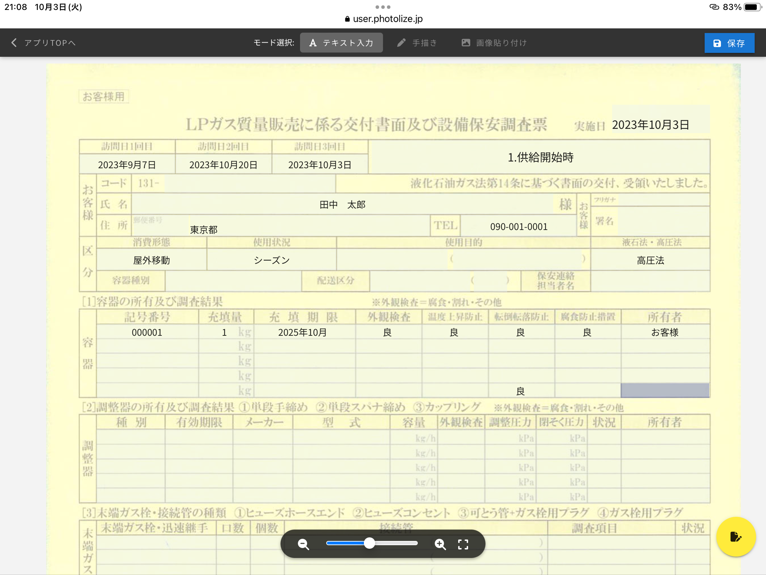Tap the battery indicator in the status bar

752,7
